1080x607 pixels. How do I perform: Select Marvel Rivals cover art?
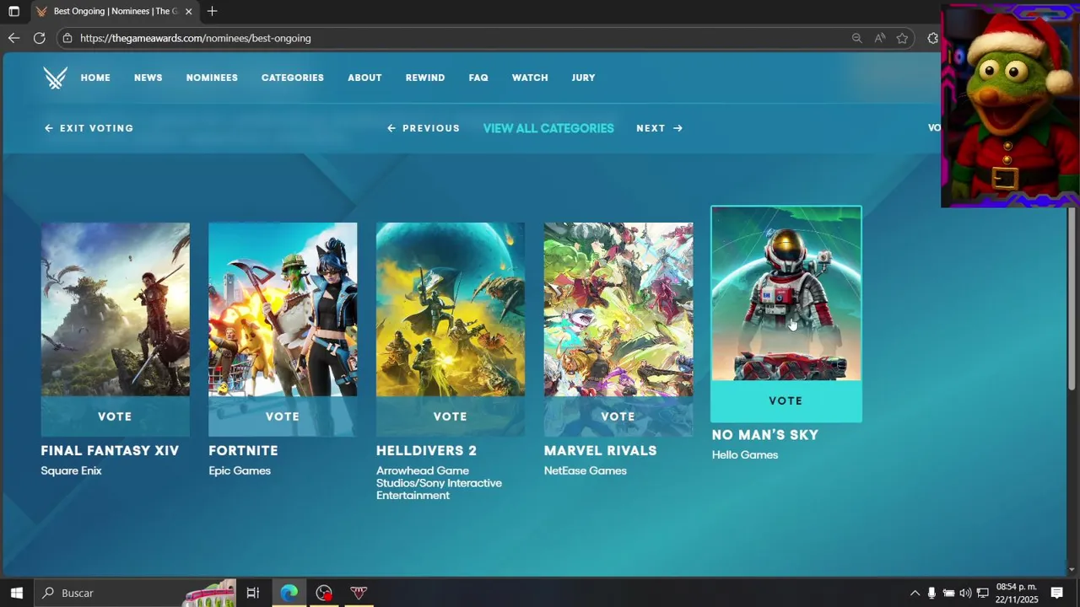[618, 309]
